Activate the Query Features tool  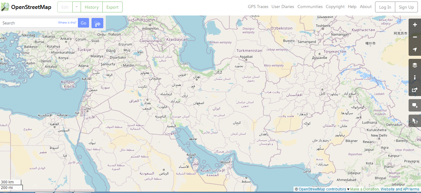[x=415, y=121]
